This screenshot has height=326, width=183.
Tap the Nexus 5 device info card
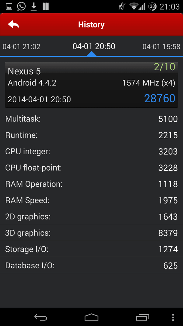[91, 85]
